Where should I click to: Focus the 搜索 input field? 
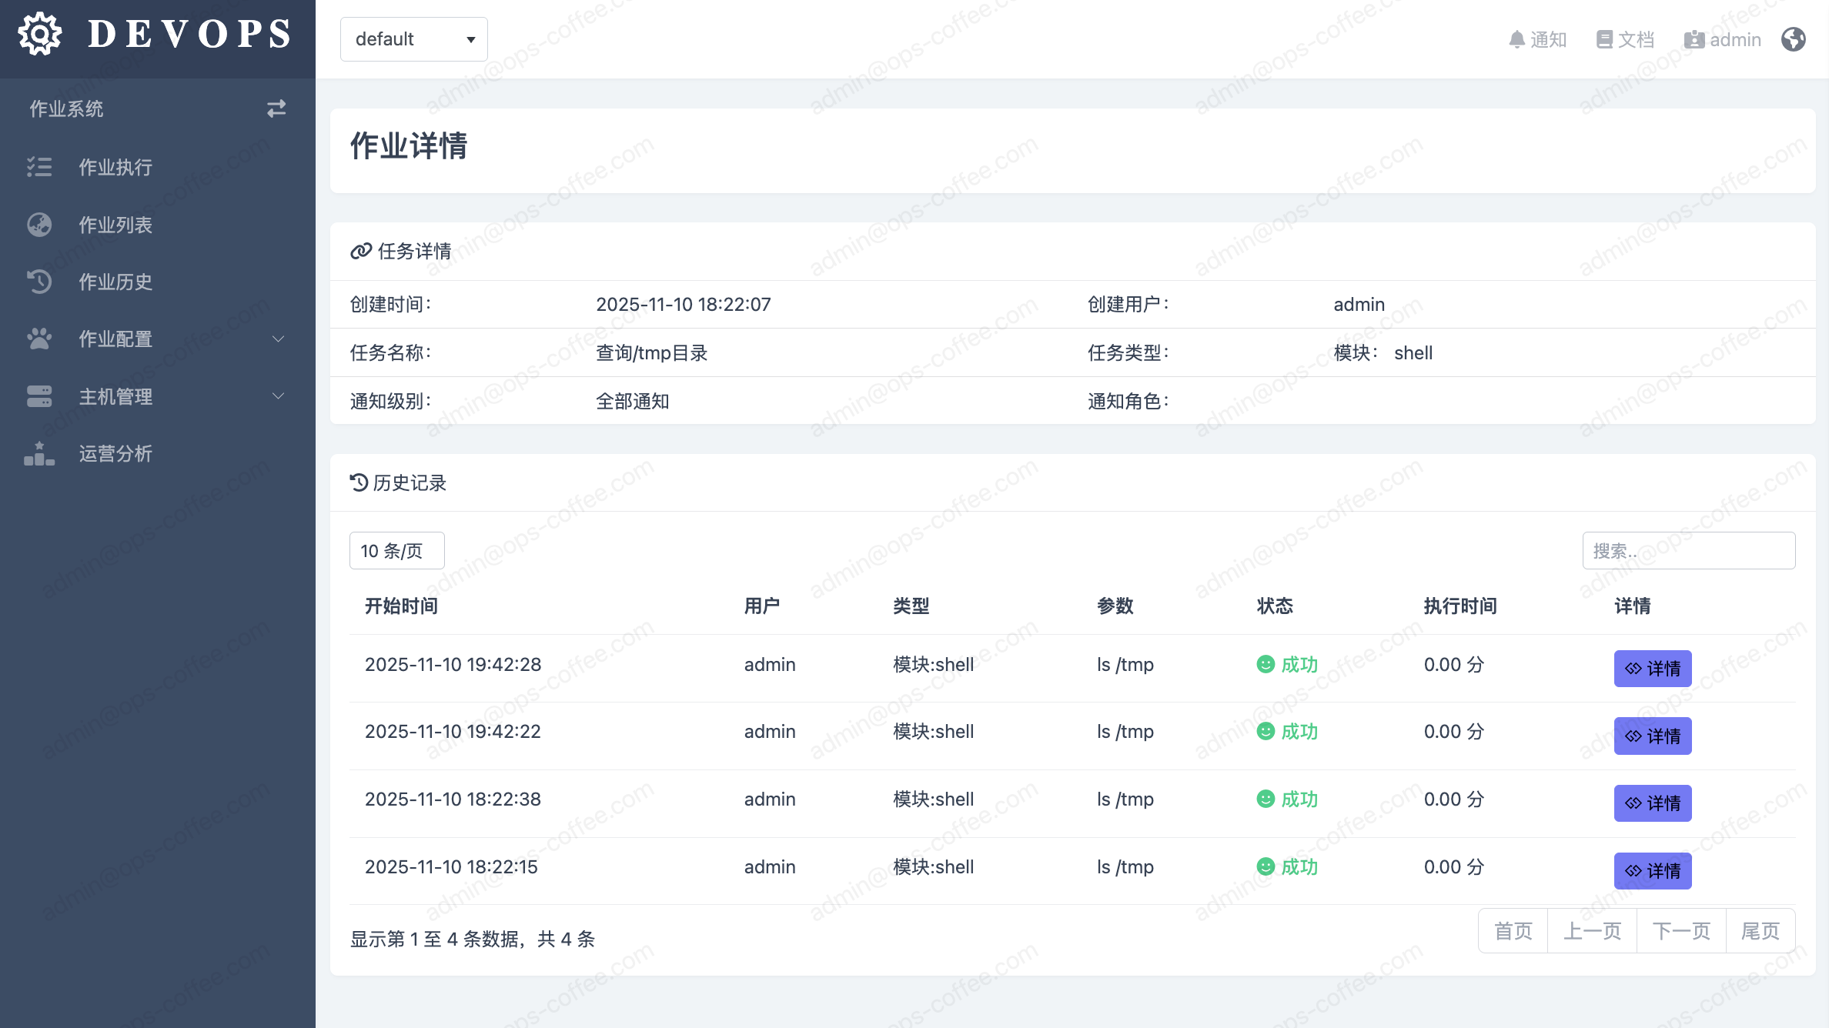click(x=1688, y=551)
